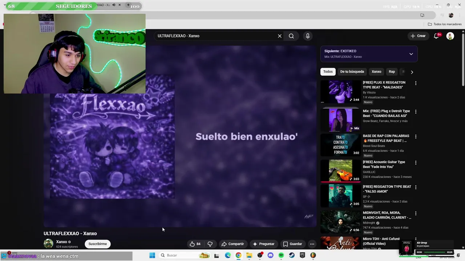
Task: Open the Xanxo channel avatar
Action: tap(48, 244)
